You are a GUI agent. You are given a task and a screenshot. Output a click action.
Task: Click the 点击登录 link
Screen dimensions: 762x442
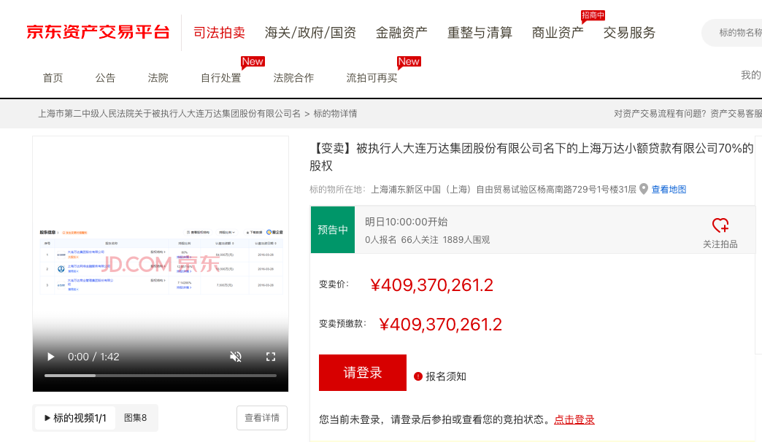pyautogui.click(x=574, y=419)
